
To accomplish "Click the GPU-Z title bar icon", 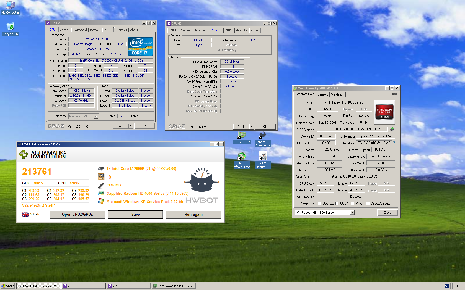I will click(295, 88).
